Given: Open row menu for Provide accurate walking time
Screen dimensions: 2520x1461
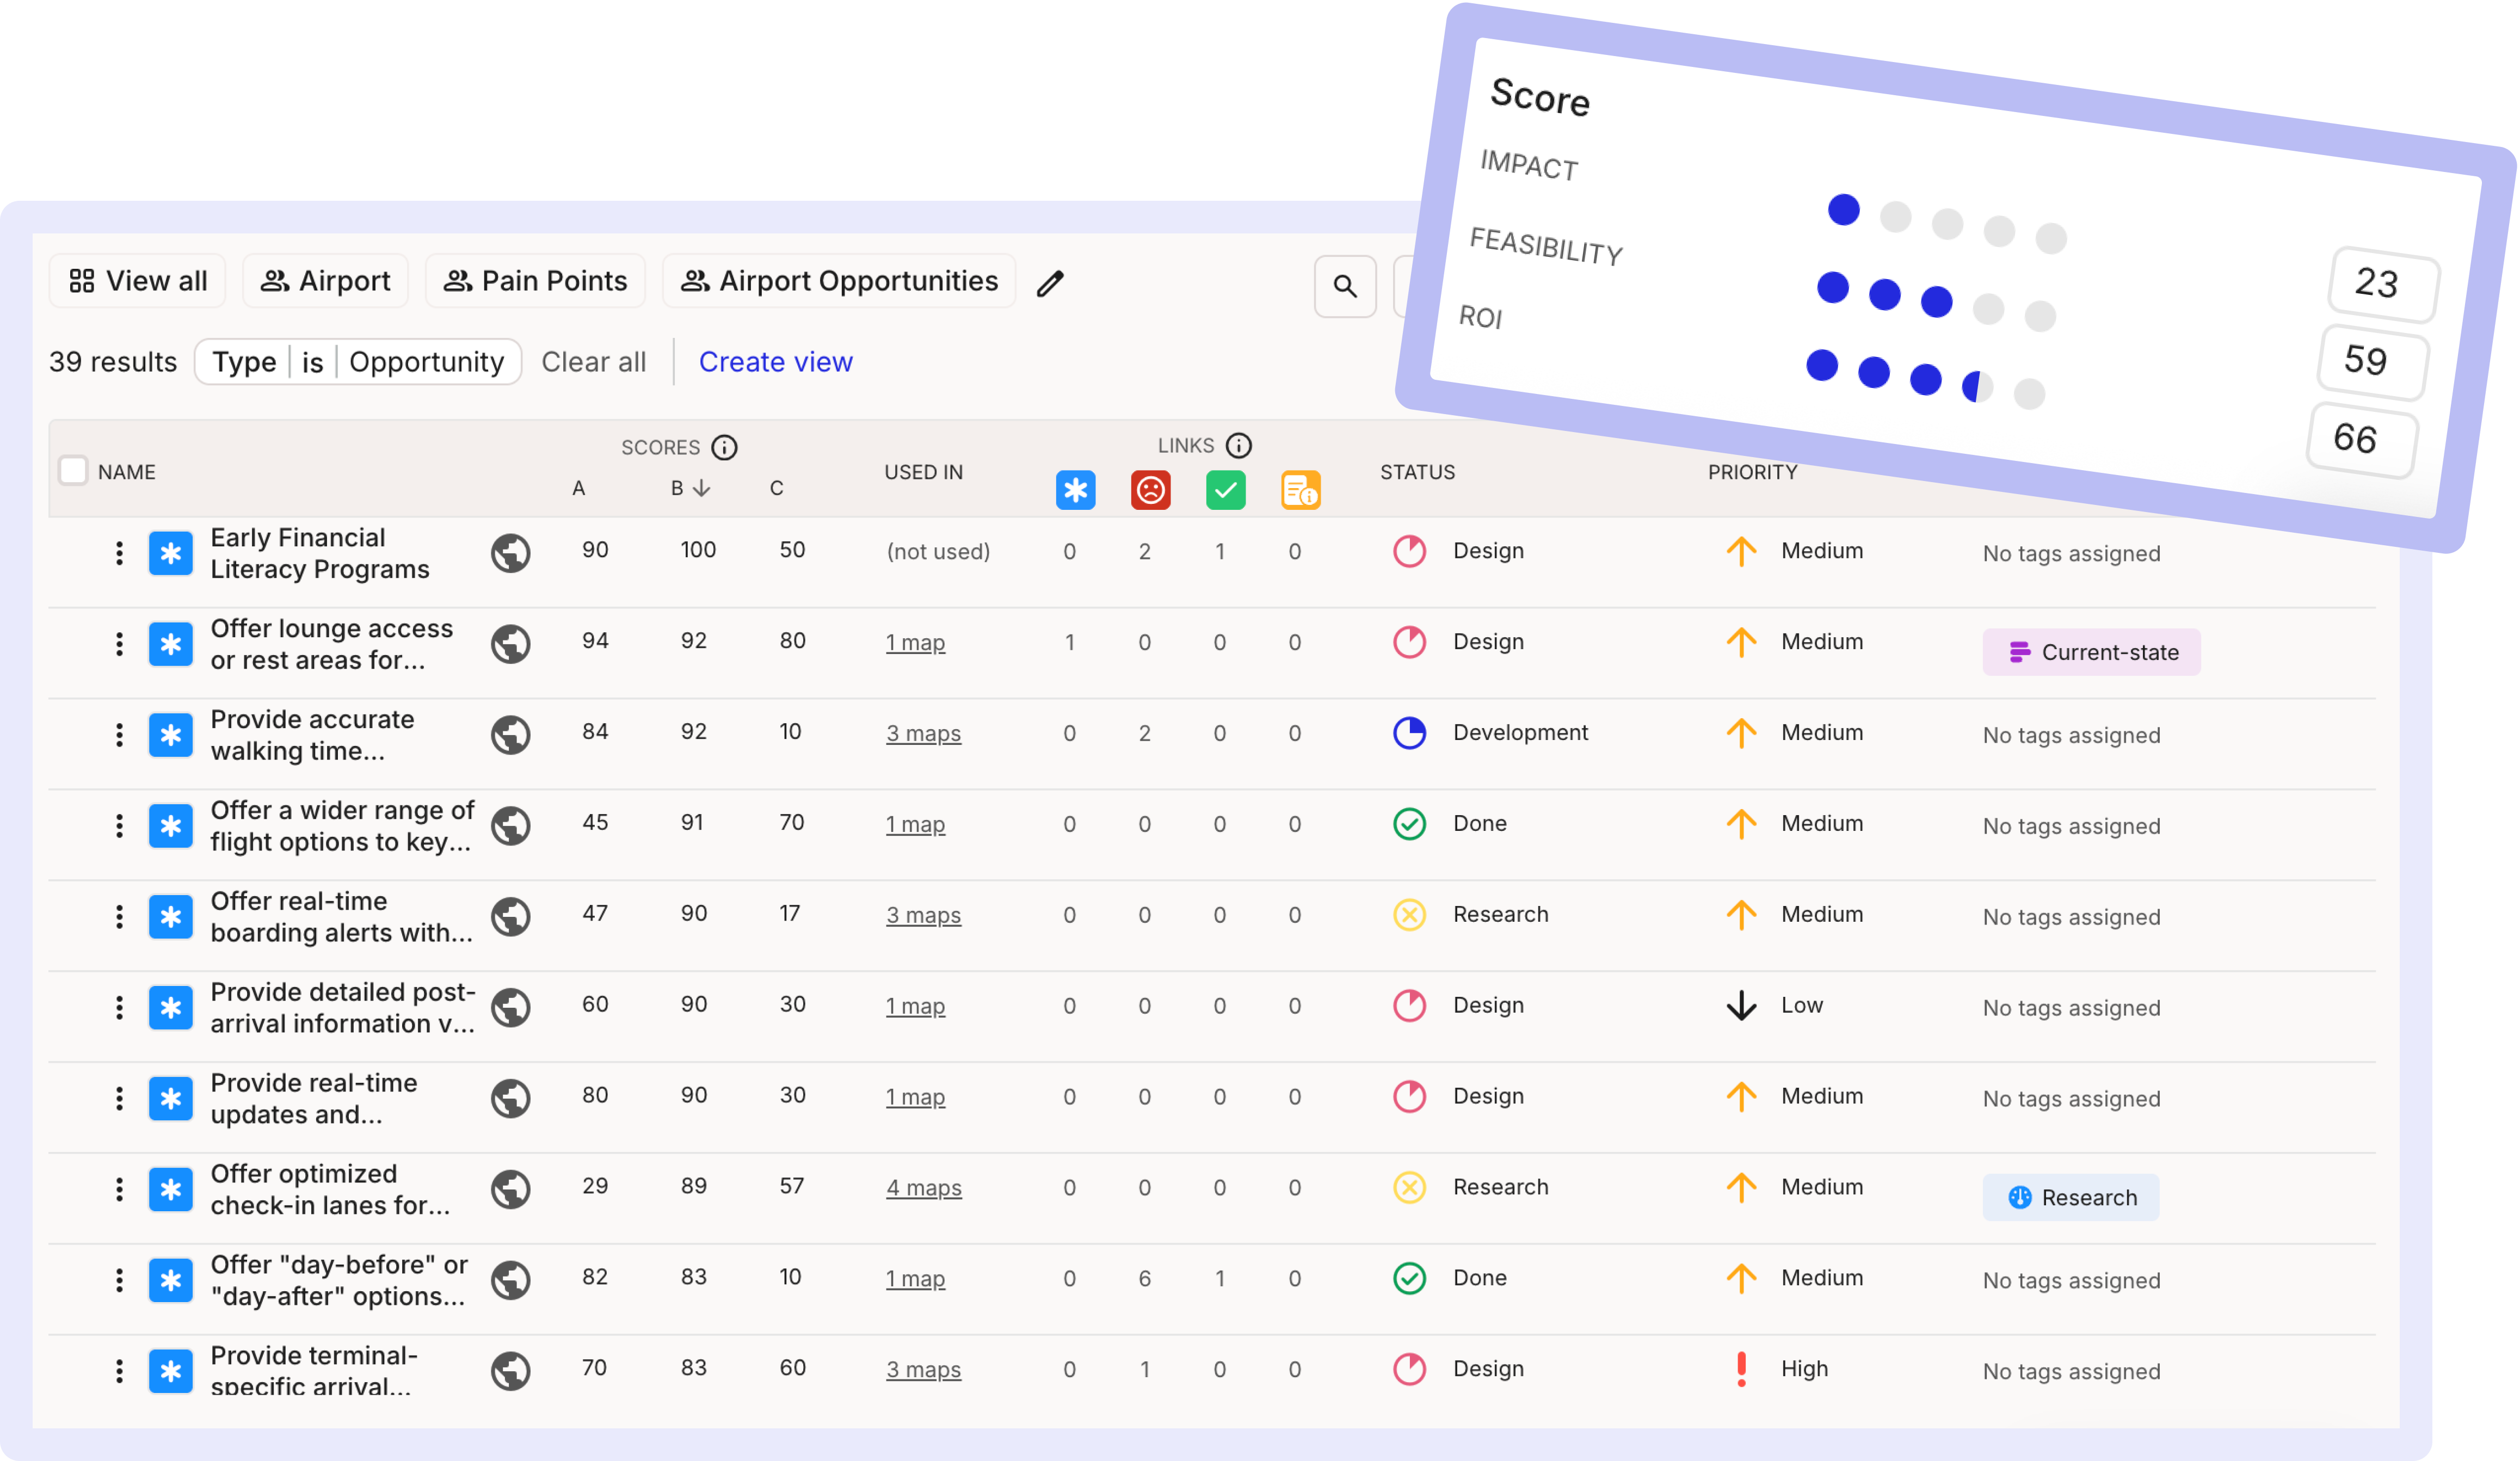Looking at the screenshot, I should 119,735.
